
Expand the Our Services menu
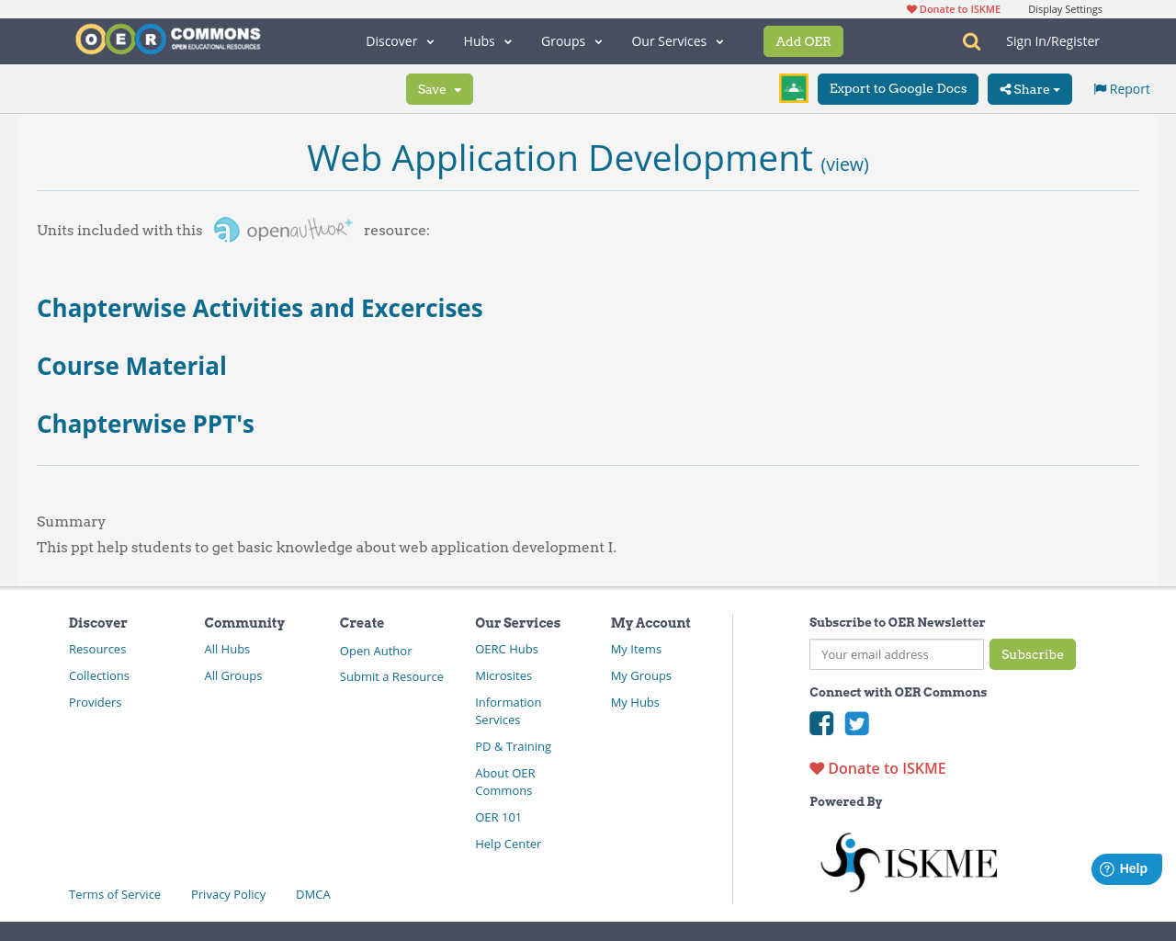[676, 40]
